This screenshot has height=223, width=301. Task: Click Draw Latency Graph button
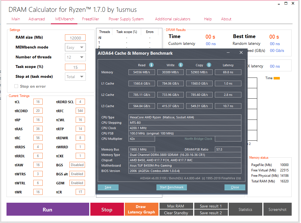[x=141, y=209]
